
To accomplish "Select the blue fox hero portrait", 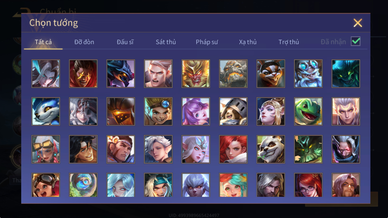I will [x=46, y=111].
